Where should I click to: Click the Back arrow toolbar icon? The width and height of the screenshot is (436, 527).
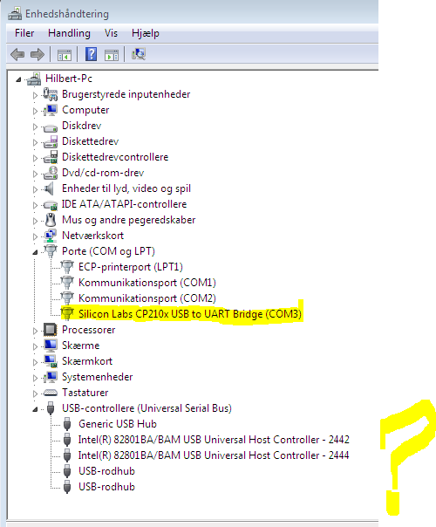pyautogui.click(x=17, y=54)
